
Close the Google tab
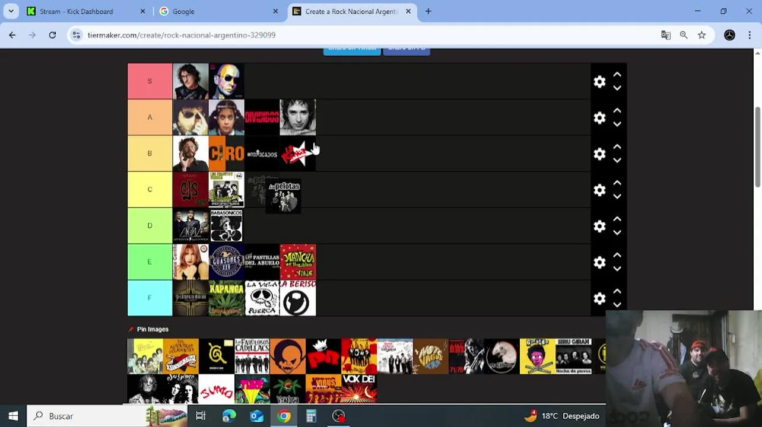(x=275, y=11)
